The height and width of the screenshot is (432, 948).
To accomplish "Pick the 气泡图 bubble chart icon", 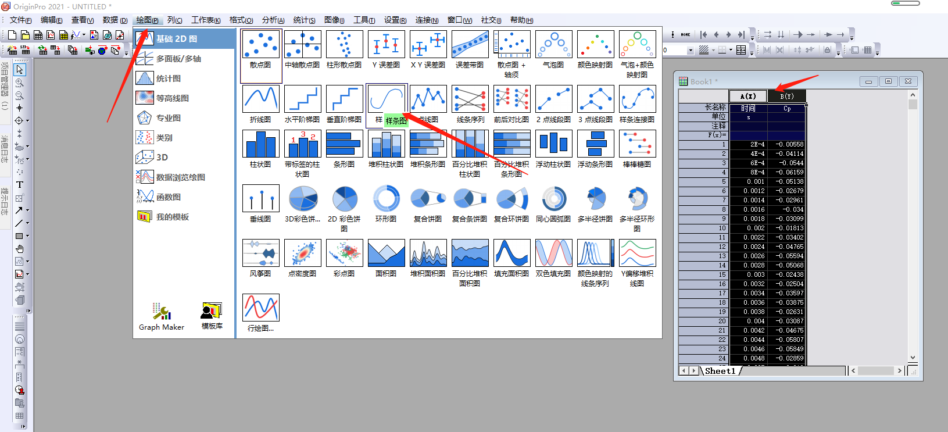I will click(x=553, y=45).
